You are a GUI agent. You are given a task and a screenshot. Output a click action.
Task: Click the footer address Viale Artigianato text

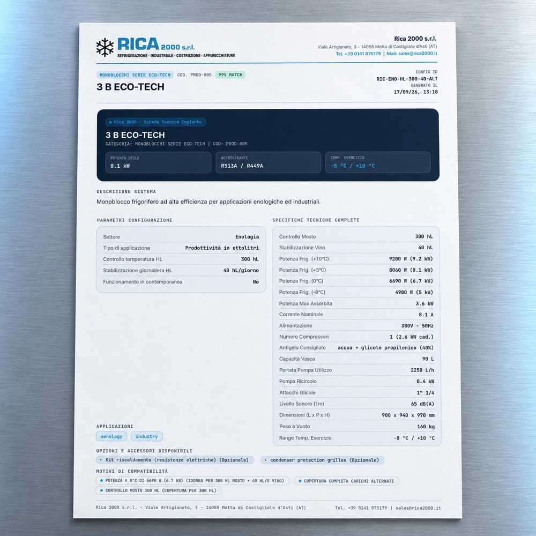click(225, 508)
